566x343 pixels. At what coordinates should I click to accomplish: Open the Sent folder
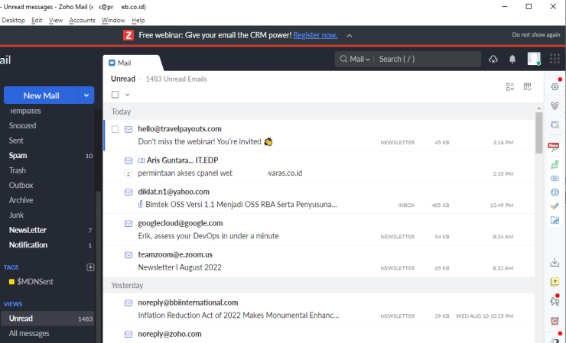[16, 141]
